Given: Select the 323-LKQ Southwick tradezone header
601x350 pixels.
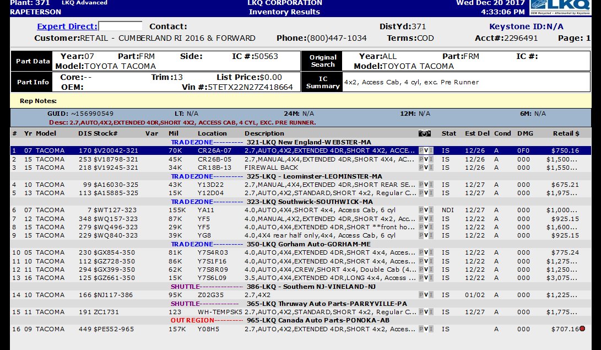Looking at the screenshot, I should [x=310, y=202].
